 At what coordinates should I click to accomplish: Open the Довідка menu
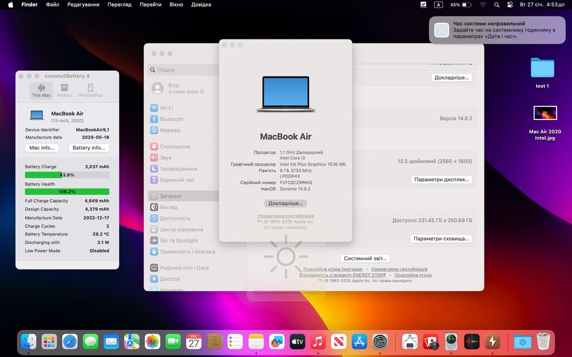(201, 5)
